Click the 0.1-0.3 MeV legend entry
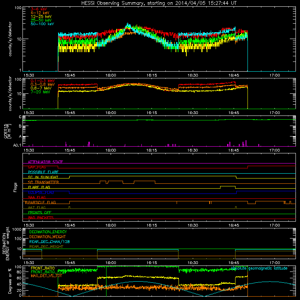The height and width of the screenshot is (300, 300). pyautogui.click(x=43, y=81)
